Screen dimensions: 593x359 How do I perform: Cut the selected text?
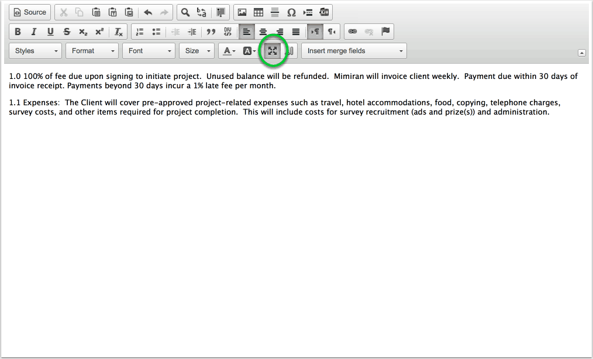64,12
